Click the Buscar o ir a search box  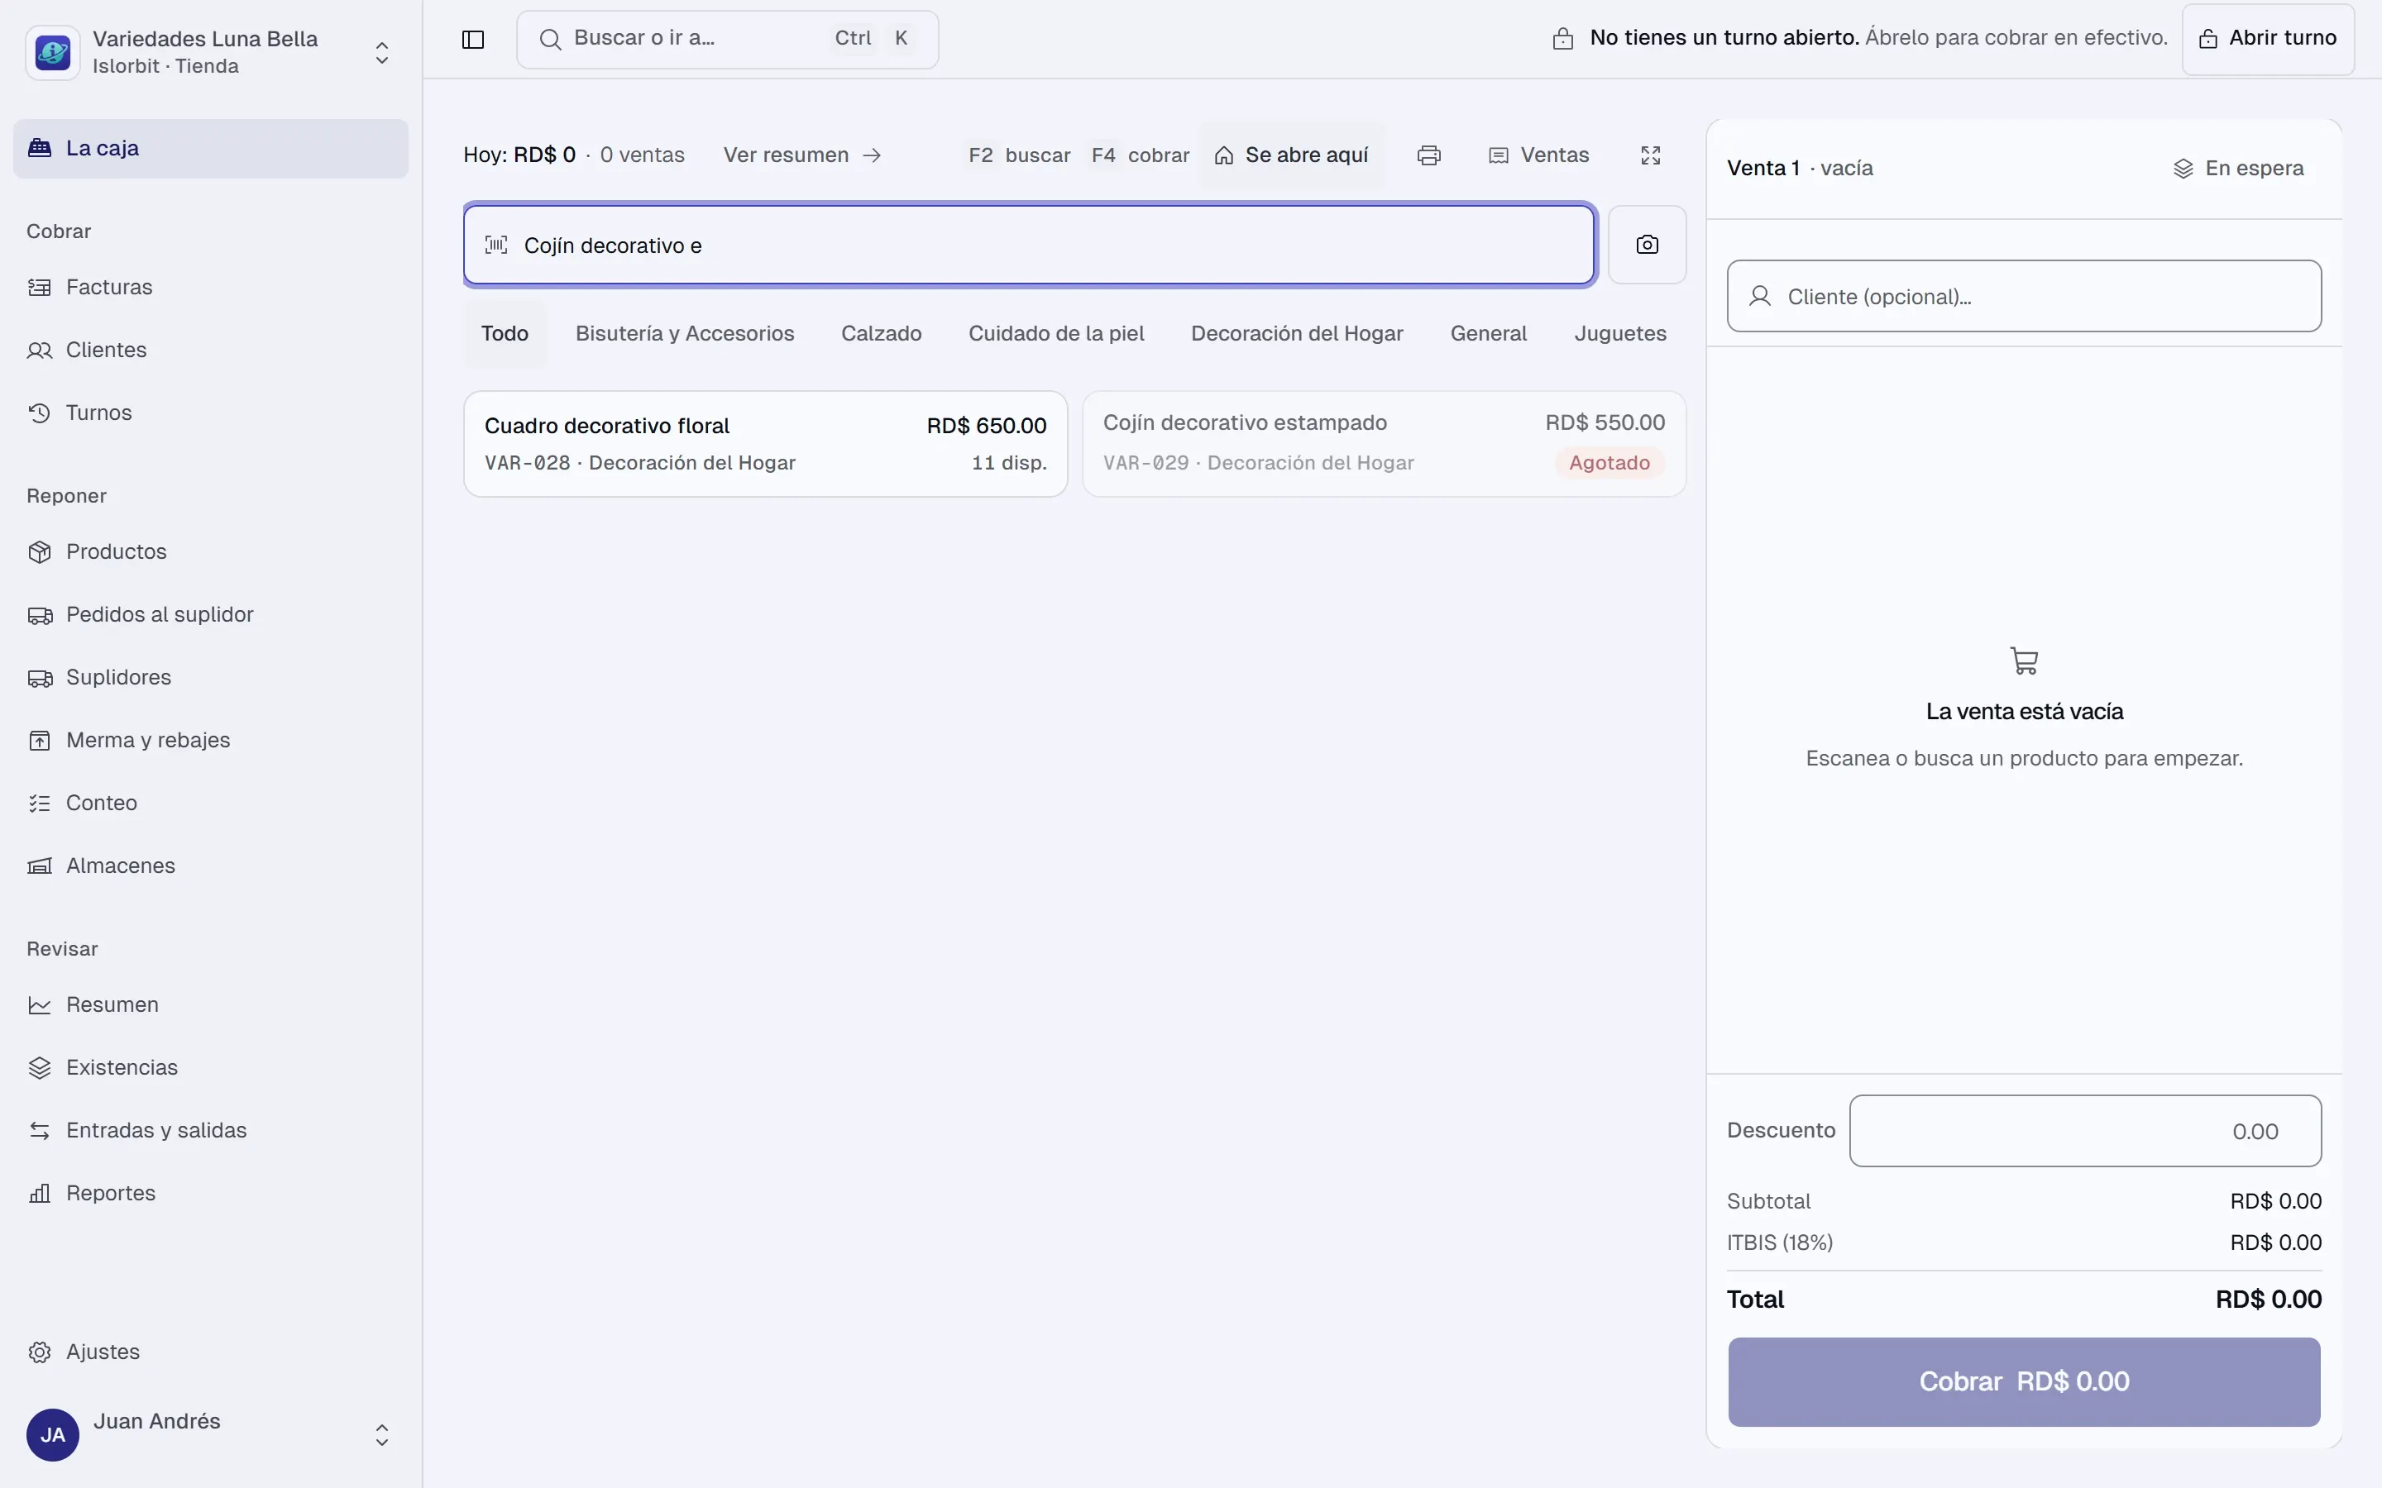[727, 40]
